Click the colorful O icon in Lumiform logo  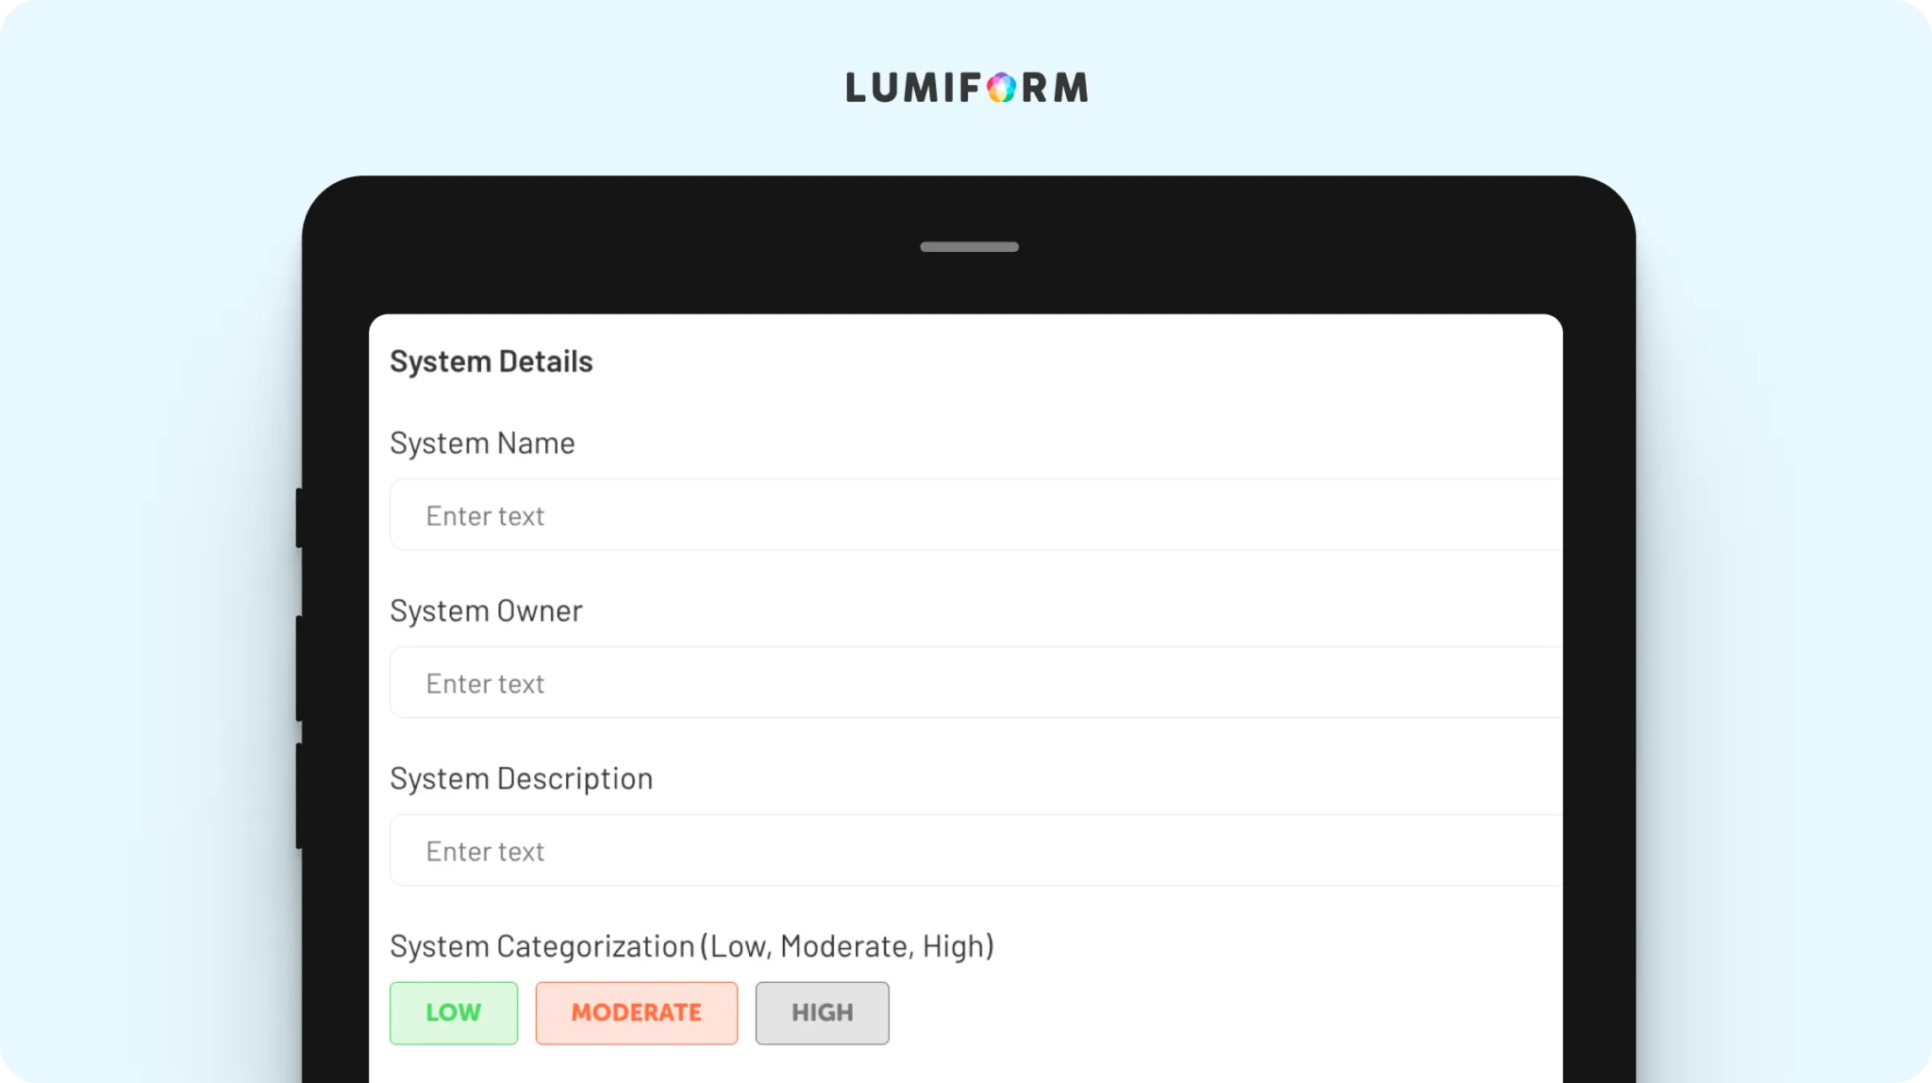pyautogui.click(x=1002, y=88)
